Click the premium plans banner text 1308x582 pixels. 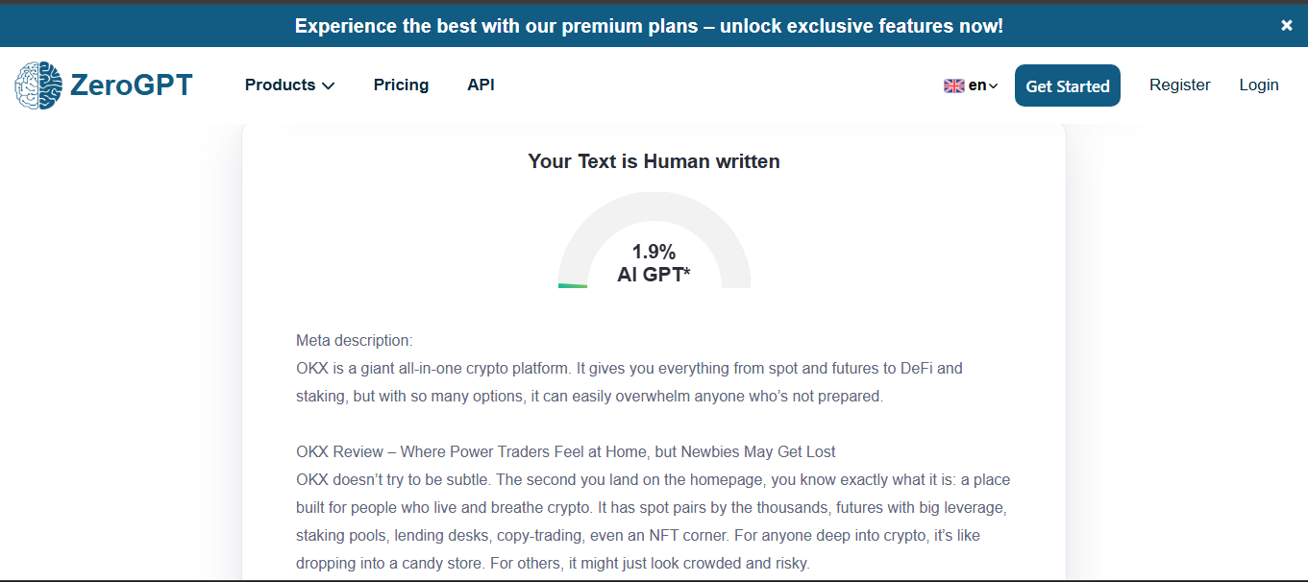tap(649, 26)
